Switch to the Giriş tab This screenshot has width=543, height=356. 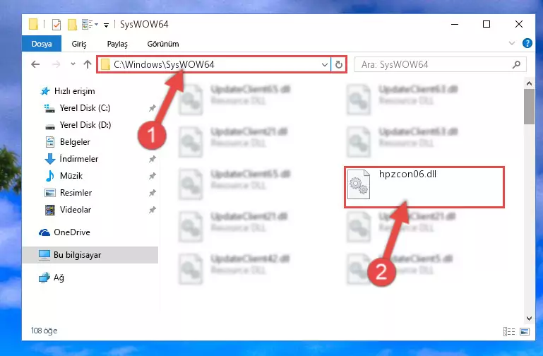(x=79, y=44)
